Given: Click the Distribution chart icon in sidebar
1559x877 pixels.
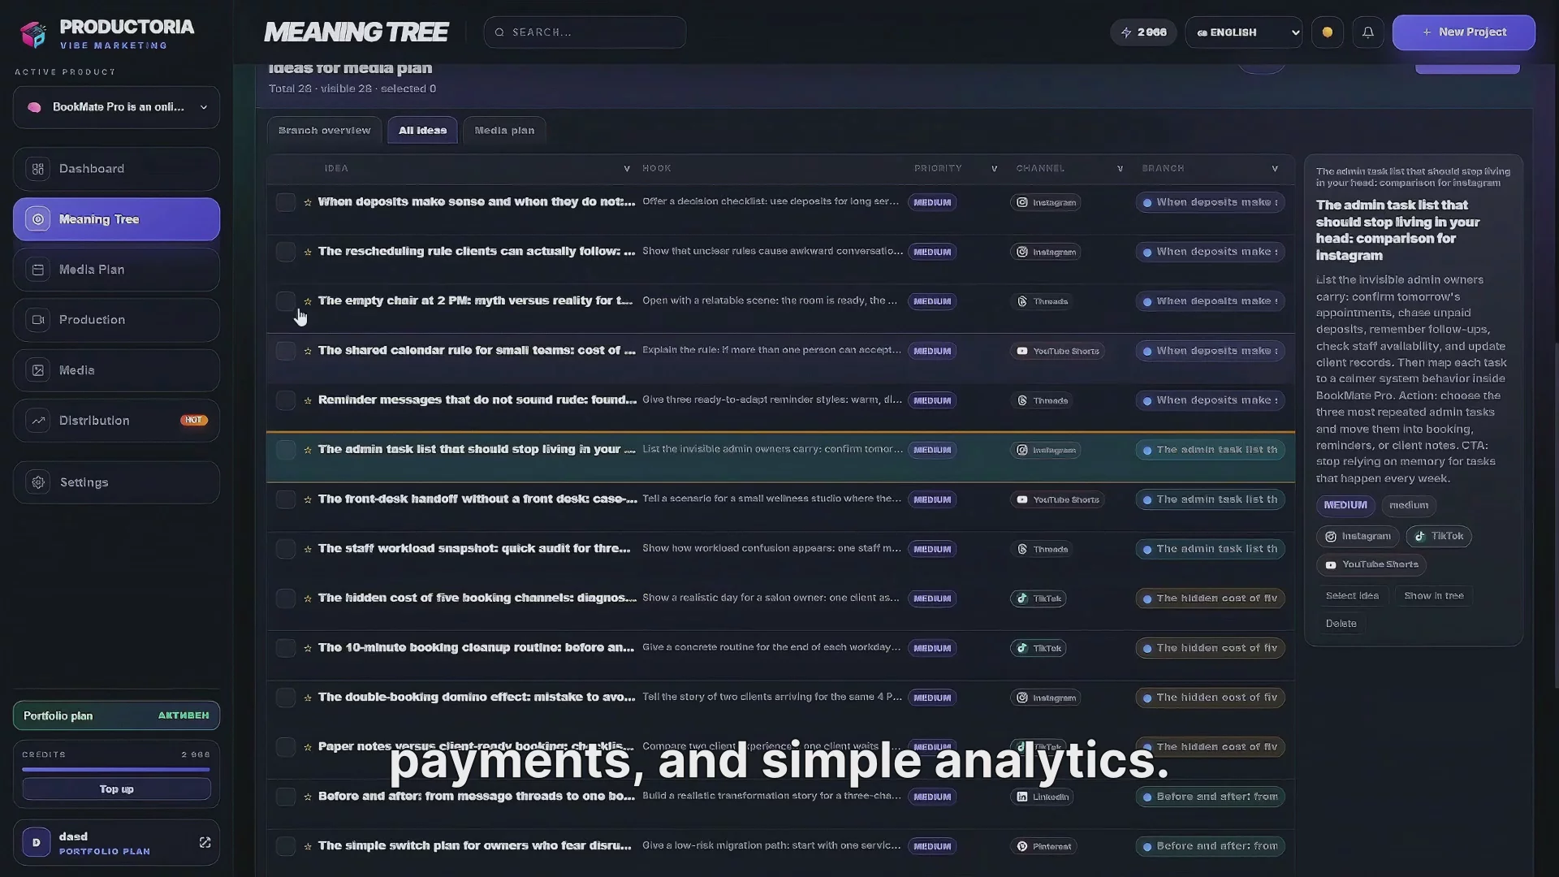Looking at the screenshot, I should (x=38, y=421).
